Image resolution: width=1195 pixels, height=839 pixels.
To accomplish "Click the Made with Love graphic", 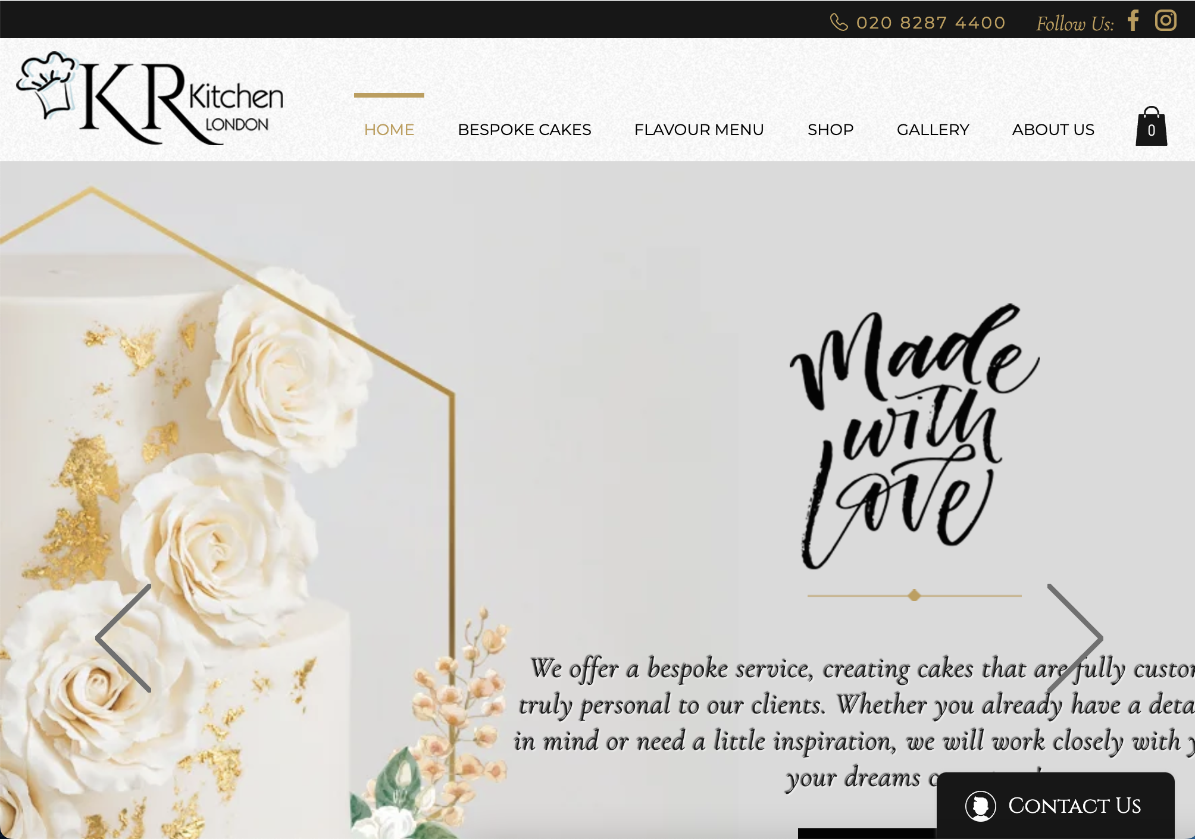I will (914, 436).
